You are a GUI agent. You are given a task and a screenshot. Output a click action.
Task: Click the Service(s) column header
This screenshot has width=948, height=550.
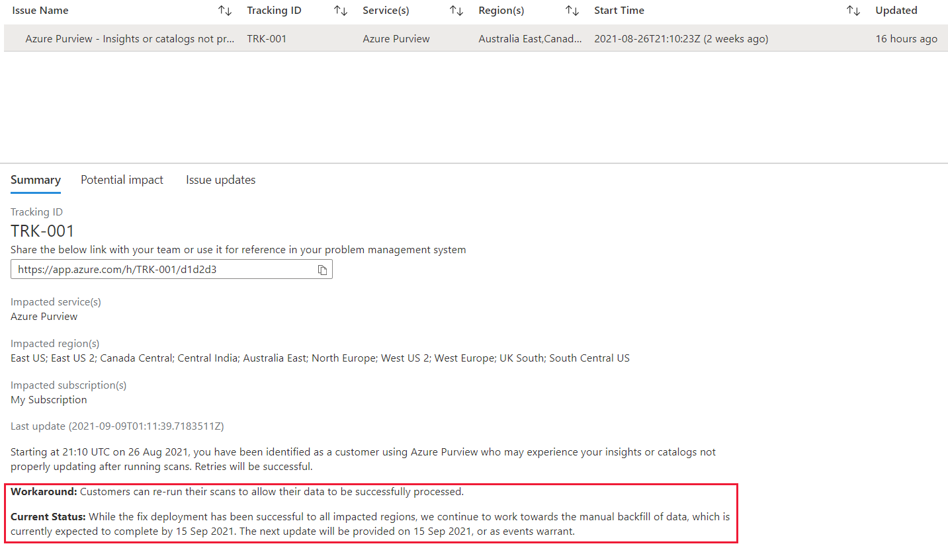[x=386, y=11]
